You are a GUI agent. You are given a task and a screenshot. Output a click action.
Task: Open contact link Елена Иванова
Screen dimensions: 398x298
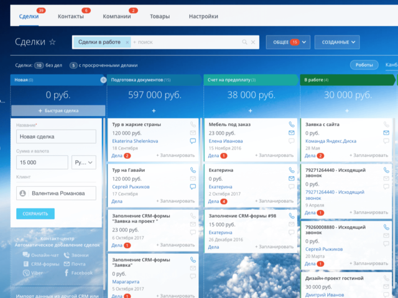click(226, 141)
